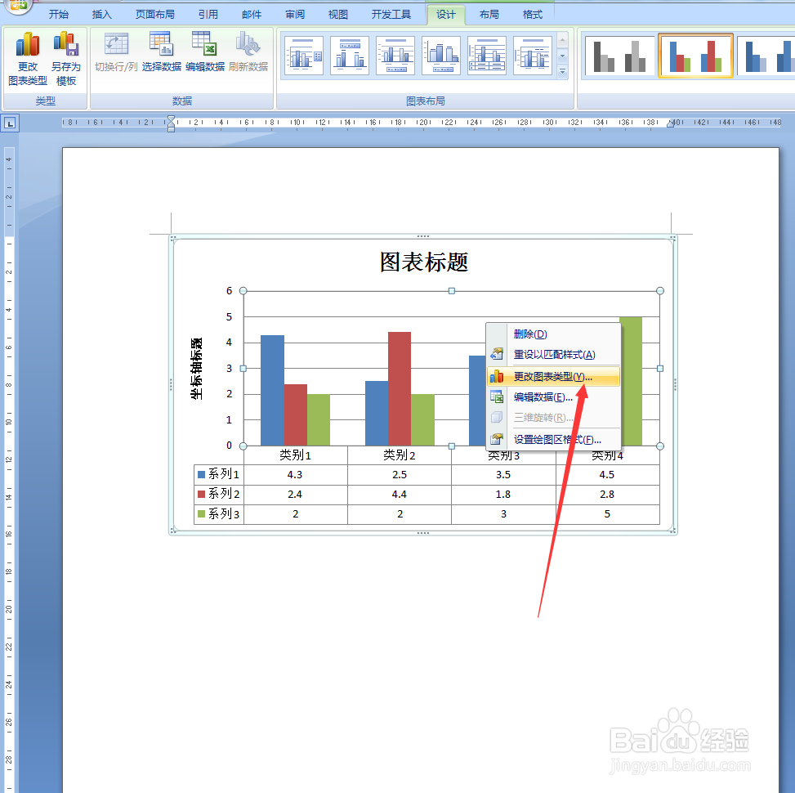Click the tab selector at ruler corner
Image resolution: width=795 pixels, height=793 pixels.
(10, 123)
